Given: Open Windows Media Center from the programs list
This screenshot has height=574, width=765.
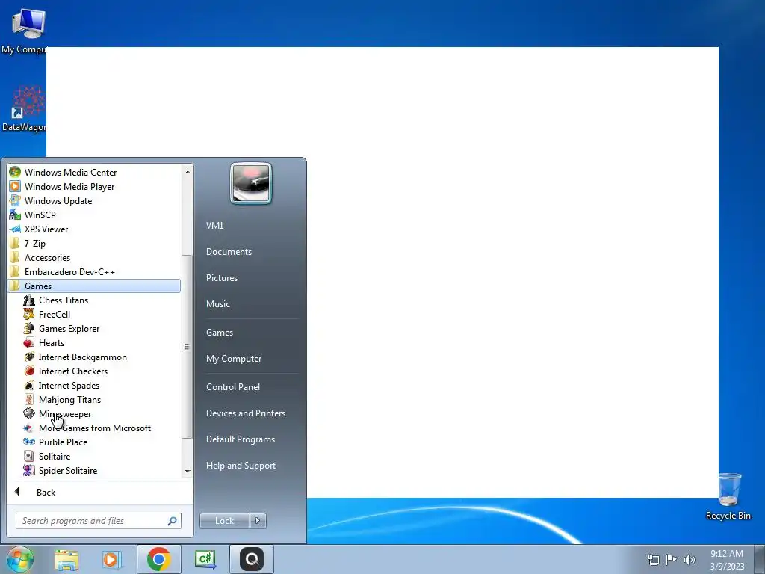Looking at the screenshot, I should click(93, 173).
